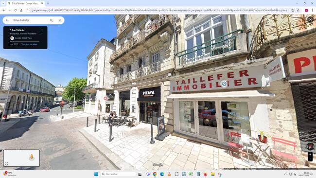Click the location pin on Taillefer Immobilier sign
The width and height of the screenshot is (316, 178).
click(x=224, y=84)
